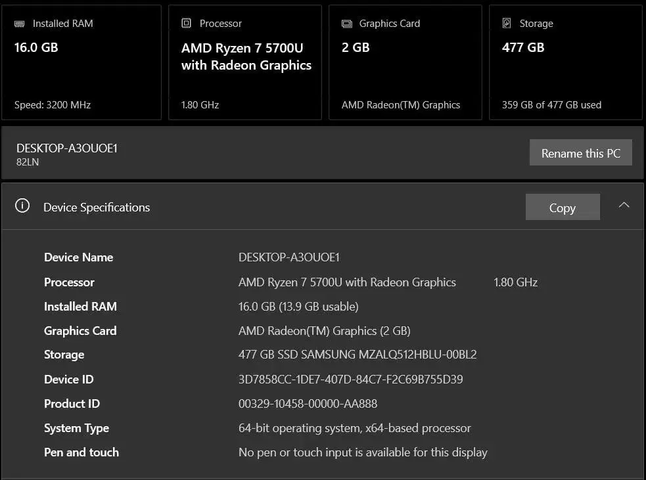Click the Samsung SSD storage value
Screen dimensions: 646x480
click(357, 355)
